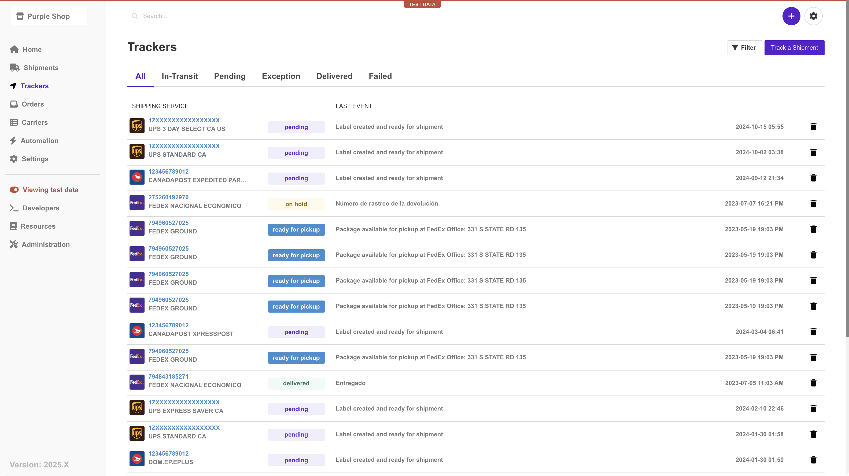Open the Carriers page from the sidebar

(35, 122)
